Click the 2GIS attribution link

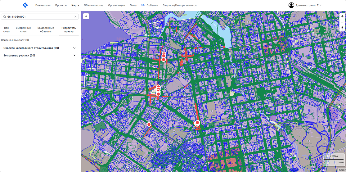pyautogui.click(x=342, y=170)
